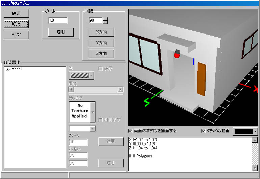
Task: Click the red lamp in the preview
Action: tap(177, 54)
